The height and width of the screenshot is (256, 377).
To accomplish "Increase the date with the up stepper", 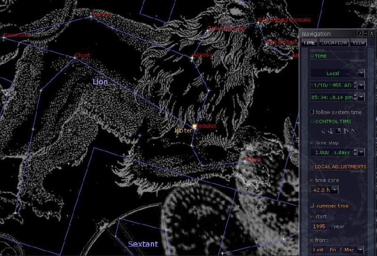I will (x=355, y=83).
